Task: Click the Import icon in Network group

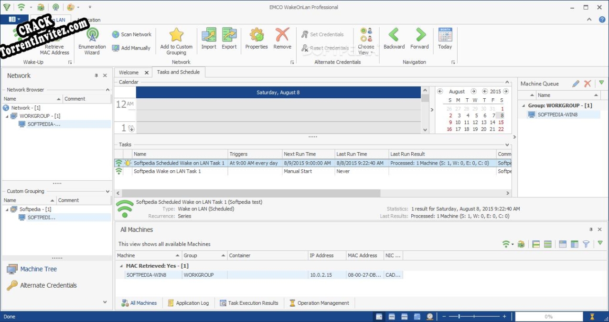Action: click(209, 38)
